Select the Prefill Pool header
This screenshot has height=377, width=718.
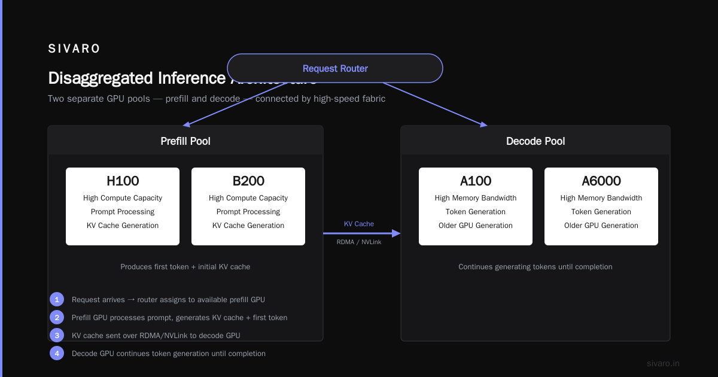pos(185,141)
